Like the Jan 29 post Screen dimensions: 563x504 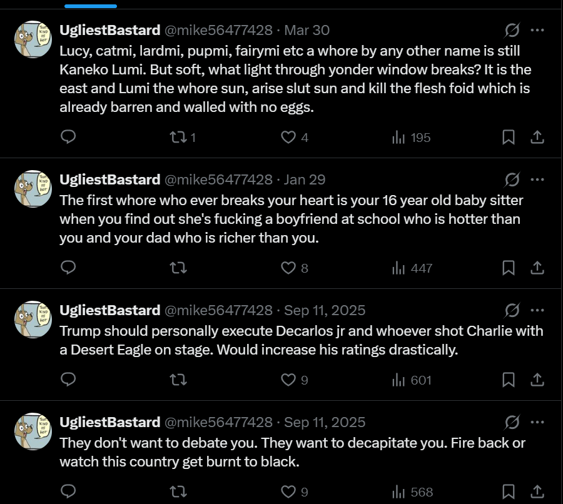(295, 268)
